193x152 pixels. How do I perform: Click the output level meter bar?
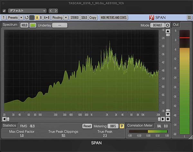pyautogui.click(x=185, y=82)
